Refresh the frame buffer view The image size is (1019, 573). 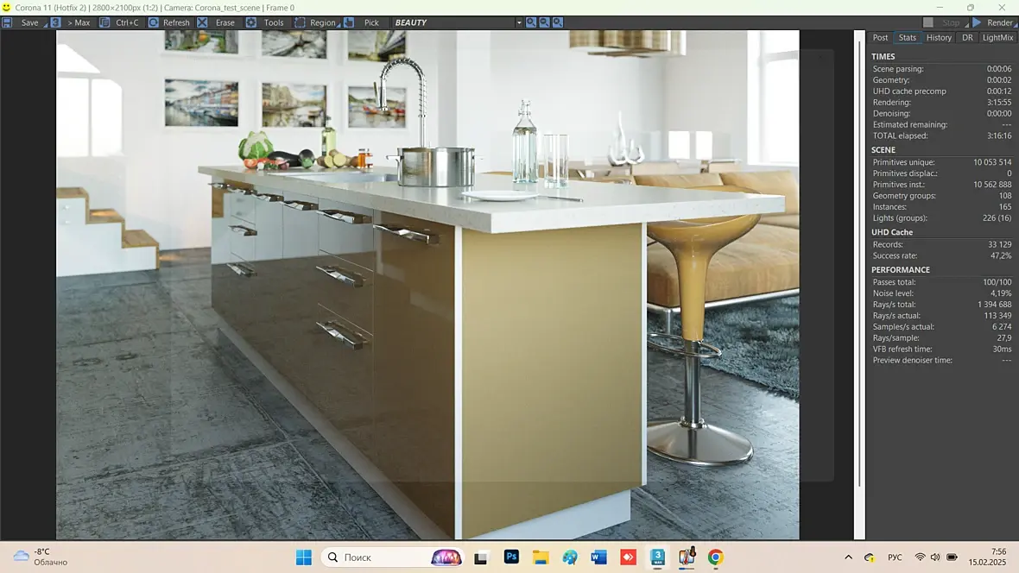click(176, 22)
